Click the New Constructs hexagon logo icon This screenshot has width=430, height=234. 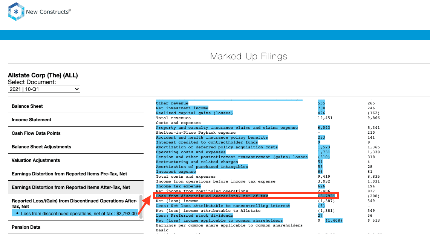coord(16,12)
